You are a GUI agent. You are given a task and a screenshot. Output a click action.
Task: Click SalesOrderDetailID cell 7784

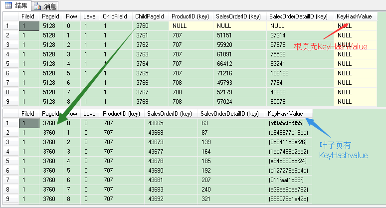click(300, 83)
